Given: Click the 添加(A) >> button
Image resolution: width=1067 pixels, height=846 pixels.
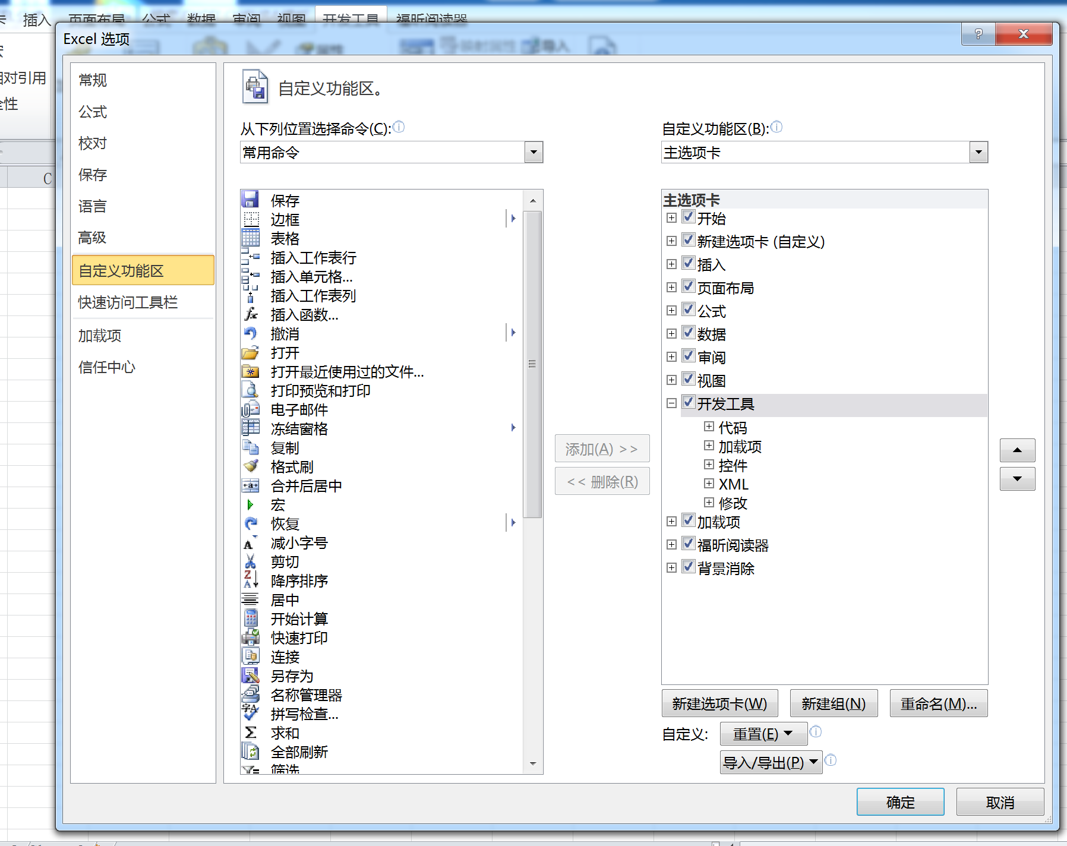Looking at the screenshot, I should [x=602, y=449].
